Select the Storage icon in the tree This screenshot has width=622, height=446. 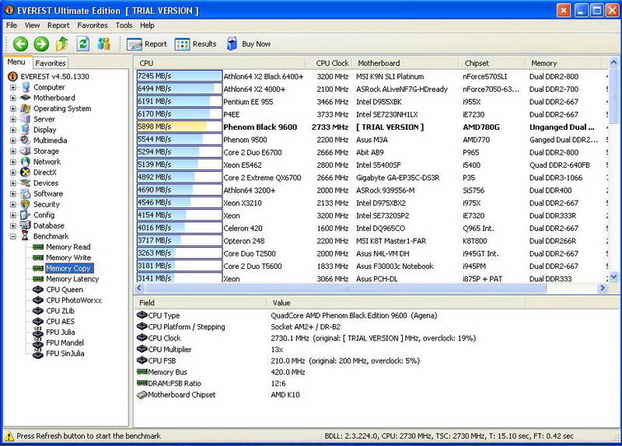coord(26,151)
